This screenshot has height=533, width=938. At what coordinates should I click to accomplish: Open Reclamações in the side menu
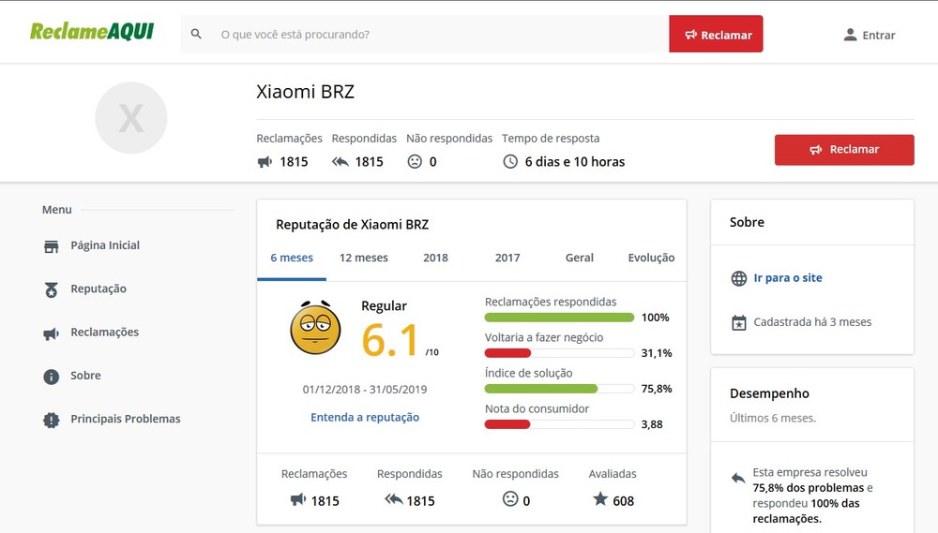pyautogui.click(x=105, y=333)
